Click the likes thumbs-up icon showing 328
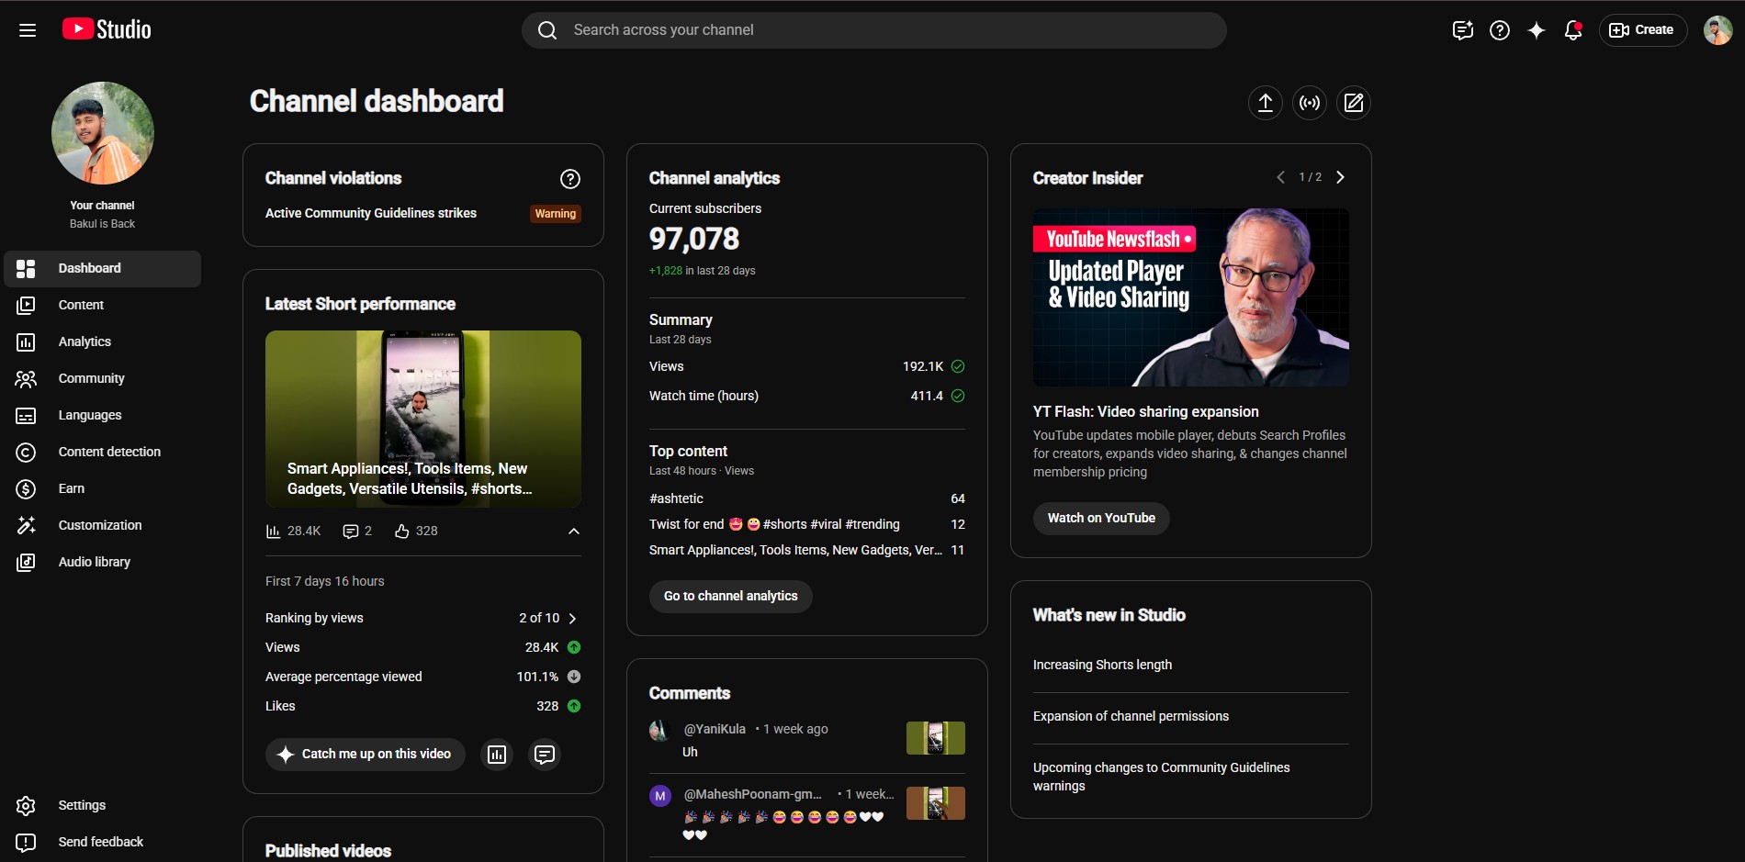Viewport: 1745px width, 862px height. (x=401, y=532)
